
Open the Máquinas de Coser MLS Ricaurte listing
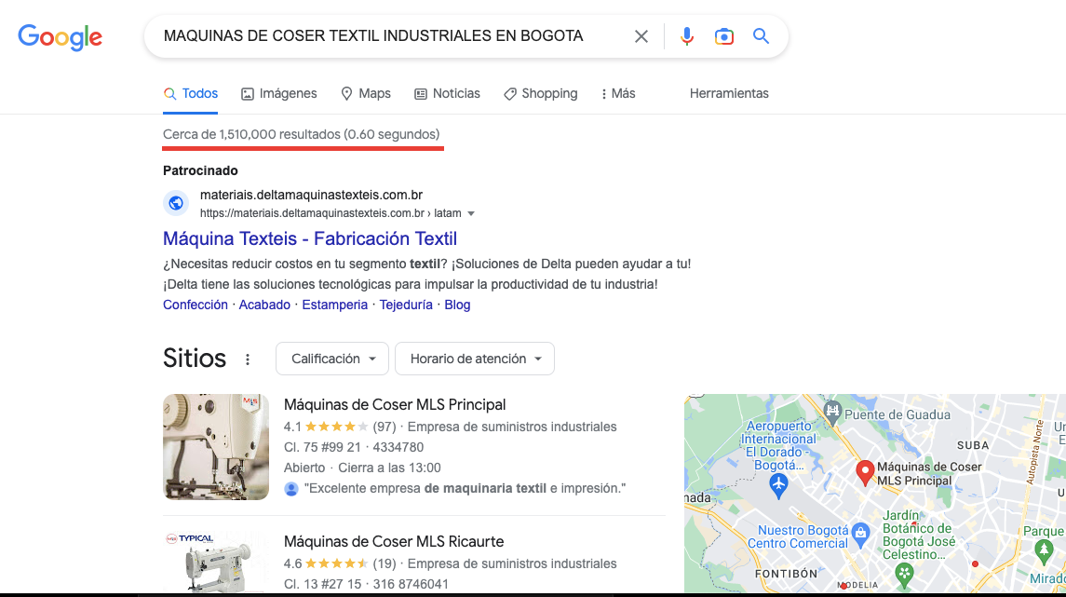(394, 542)
